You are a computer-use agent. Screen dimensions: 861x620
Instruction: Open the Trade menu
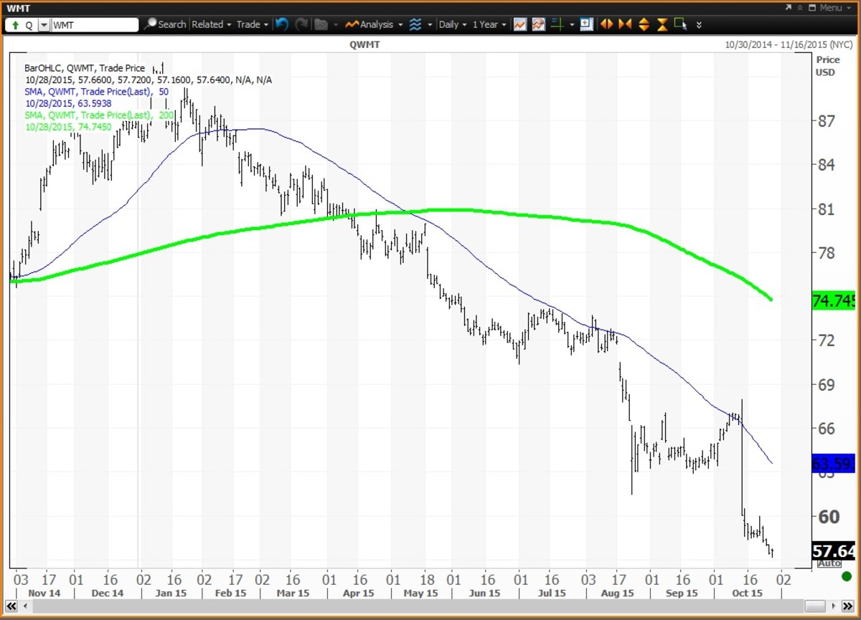pos(252,24)
